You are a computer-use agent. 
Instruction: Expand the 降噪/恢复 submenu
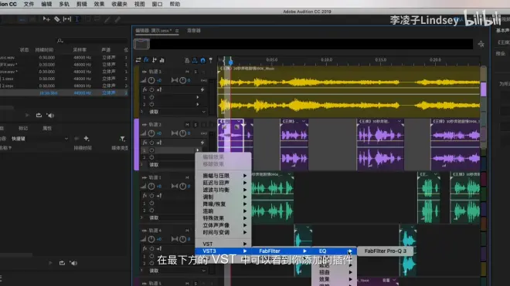(223, 204)
